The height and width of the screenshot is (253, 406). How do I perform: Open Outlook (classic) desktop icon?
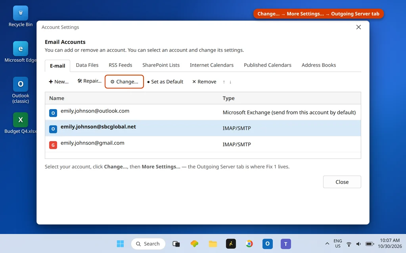pyautogui.click(x=21, y=90)
